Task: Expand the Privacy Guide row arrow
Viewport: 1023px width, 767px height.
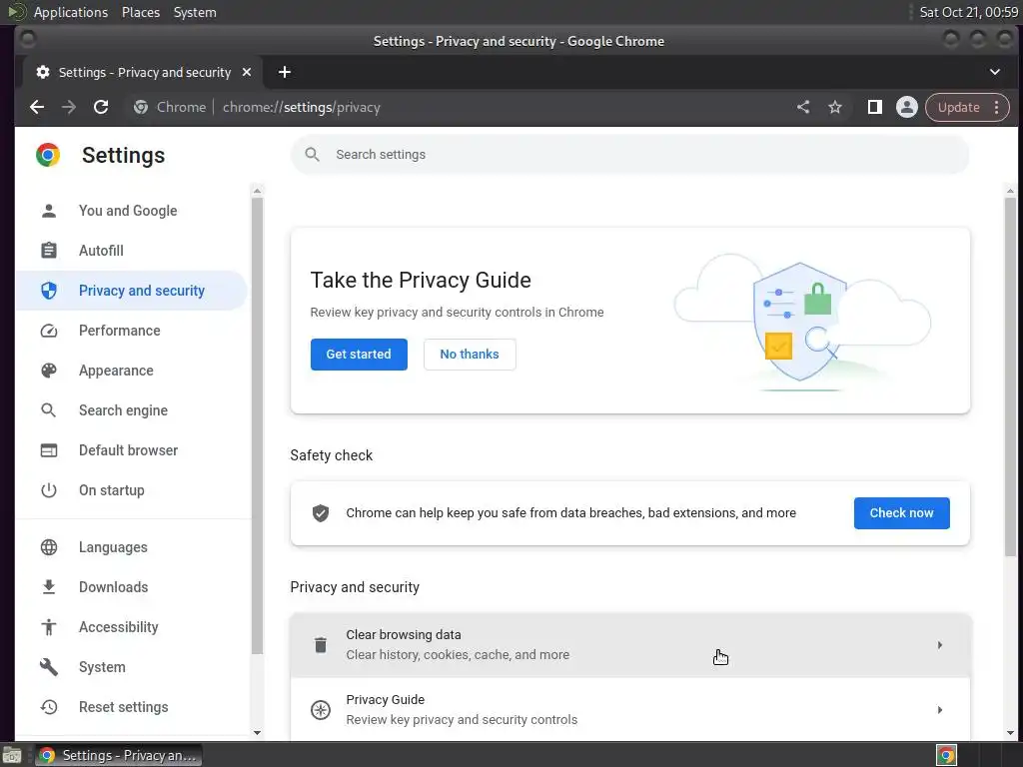Action: [939, 710]
